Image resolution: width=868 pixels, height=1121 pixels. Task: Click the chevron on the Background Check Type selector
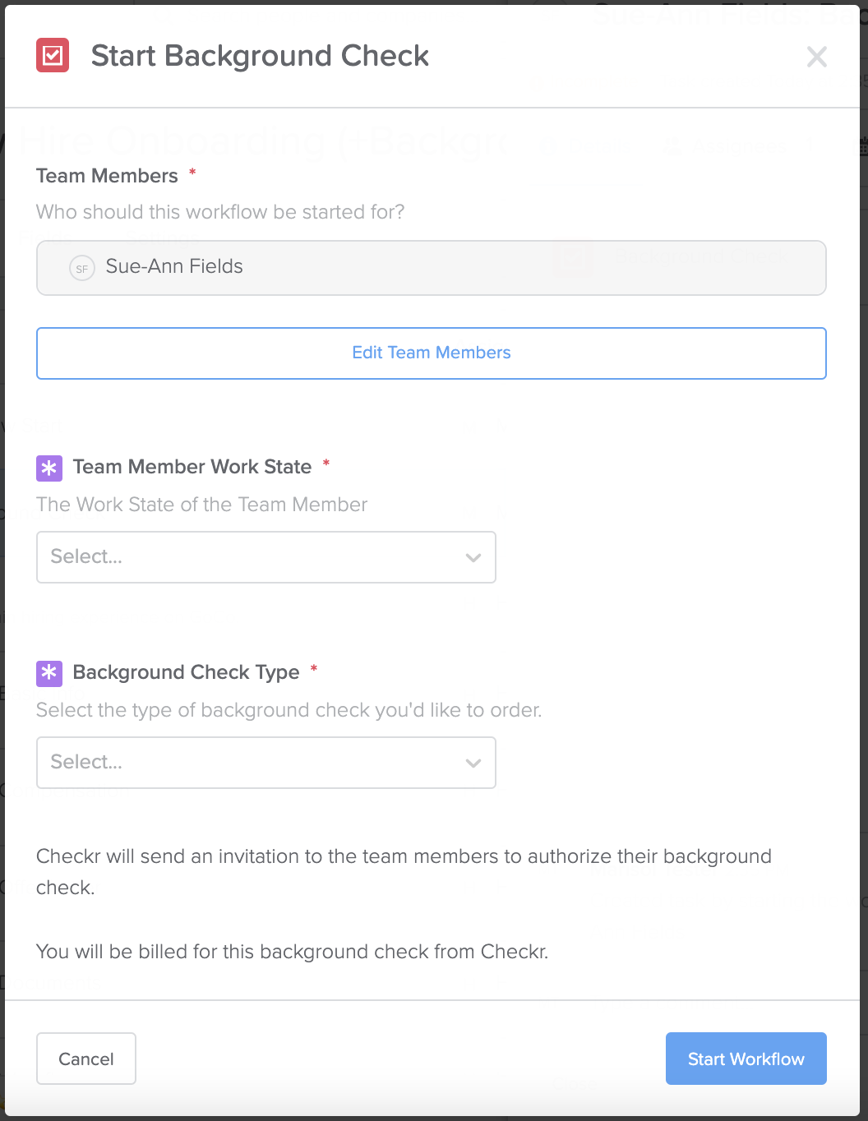[473, 763]
